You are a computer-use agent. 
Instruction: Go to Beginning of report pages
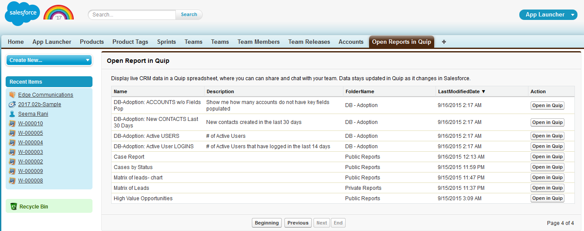(267, 223)
